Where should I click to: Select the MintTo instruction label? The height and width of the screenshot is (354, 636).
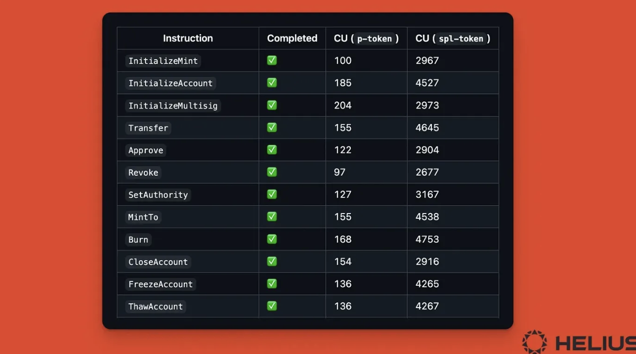(x=143, y=217)
